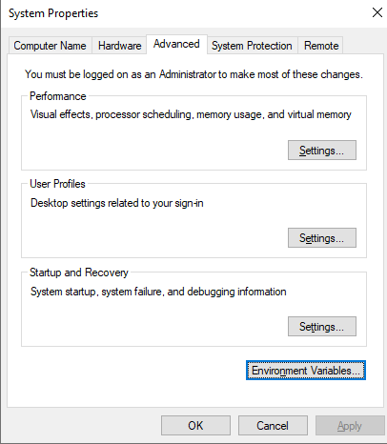Click the Administrator logon notice text
Viewport: 387px width, 444px height.
tap(193, 74)
